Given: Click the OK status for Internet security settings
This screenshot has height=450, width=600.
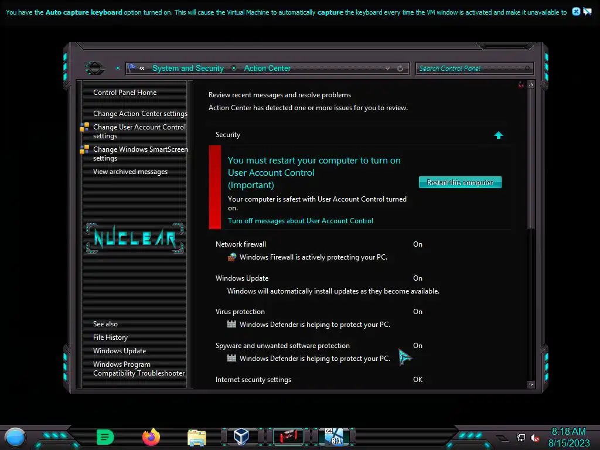Looking at the screenshot, I should click(417, 380).
